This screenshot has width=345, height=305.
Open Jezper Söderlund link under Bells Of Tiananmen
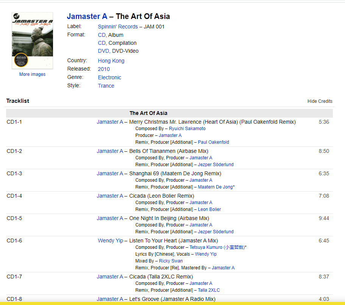tap(215, 165)
